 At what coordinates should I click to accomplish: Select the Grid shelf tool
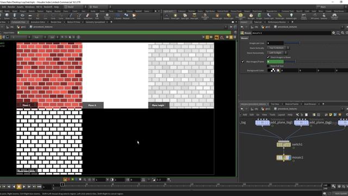[x=30, y=16]
